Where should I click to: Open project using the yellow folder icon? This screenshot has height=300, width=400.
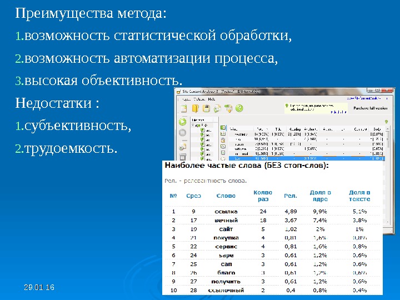click(195, 108)
